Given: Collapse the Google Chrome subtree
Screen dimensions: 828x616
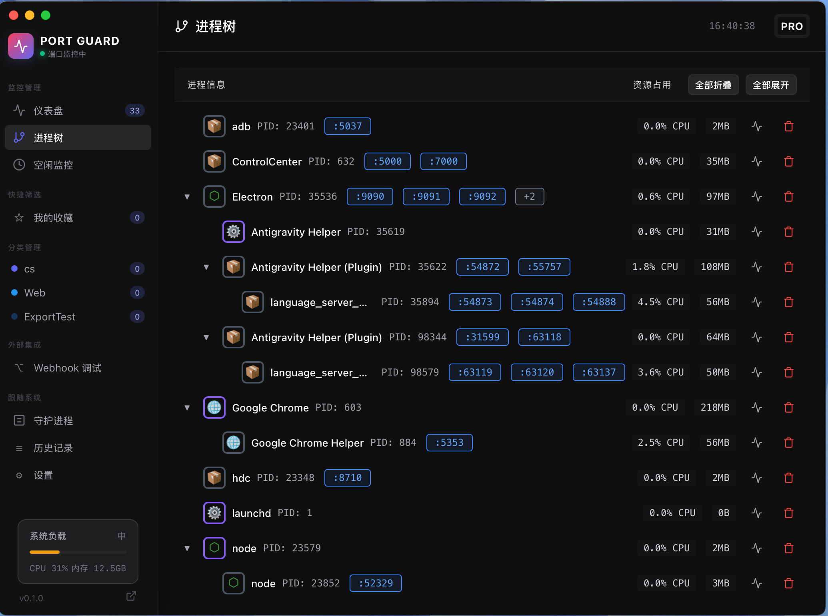Looking at the screenshot, I should (x=187, y=407).
